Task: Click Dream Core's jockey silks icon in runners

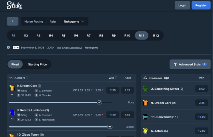Action: pyautogui.click(x=12, y=88)
